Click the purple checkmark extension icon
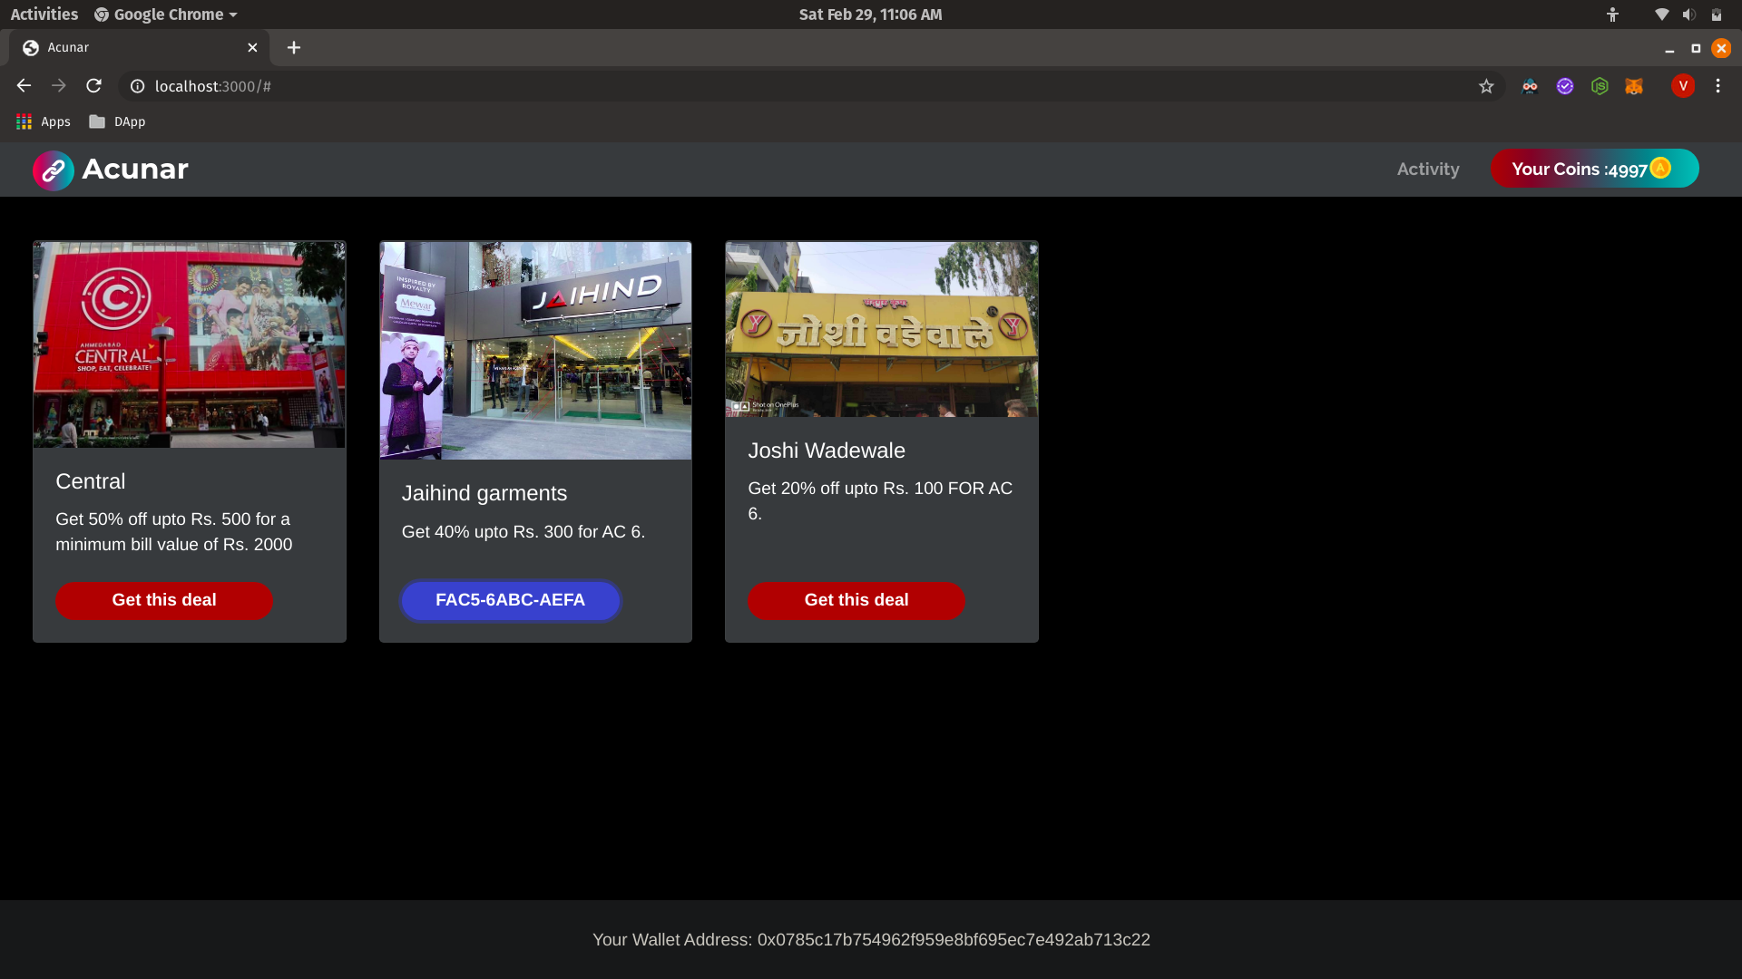The image size is (1742, 979). (x=1565, y=86)
